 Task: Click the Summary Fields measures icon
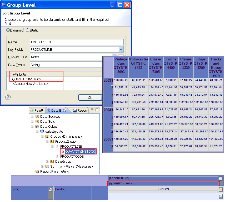[47, 166]
